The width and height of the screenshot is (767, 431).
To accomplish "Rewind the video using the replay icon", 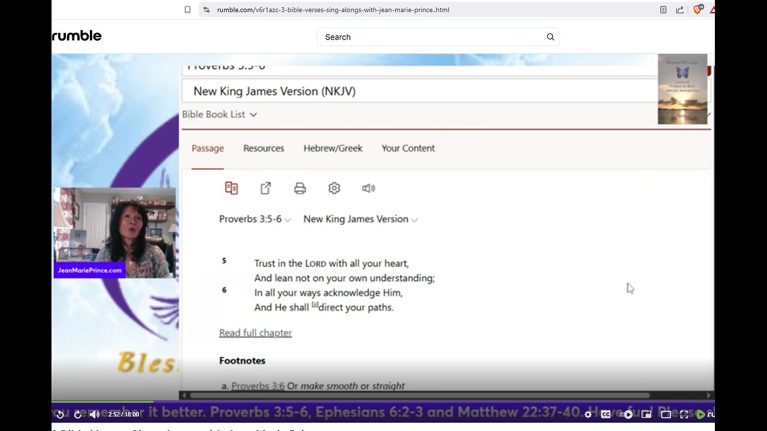I will click(x=60, y=414).
